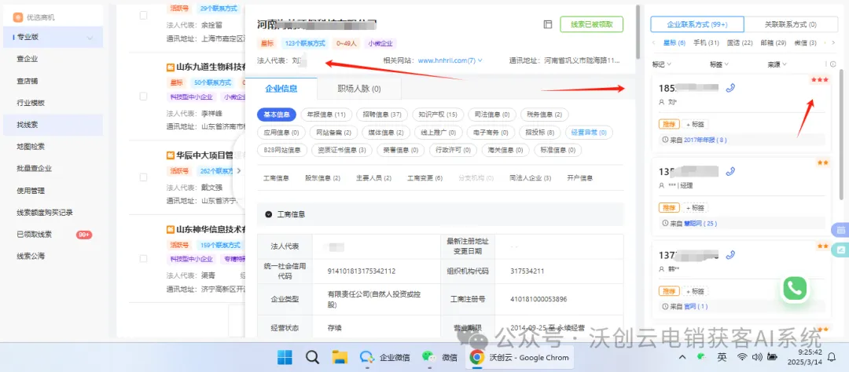Open the 慧聪网 ( 25 ) source link

point(700,223)
